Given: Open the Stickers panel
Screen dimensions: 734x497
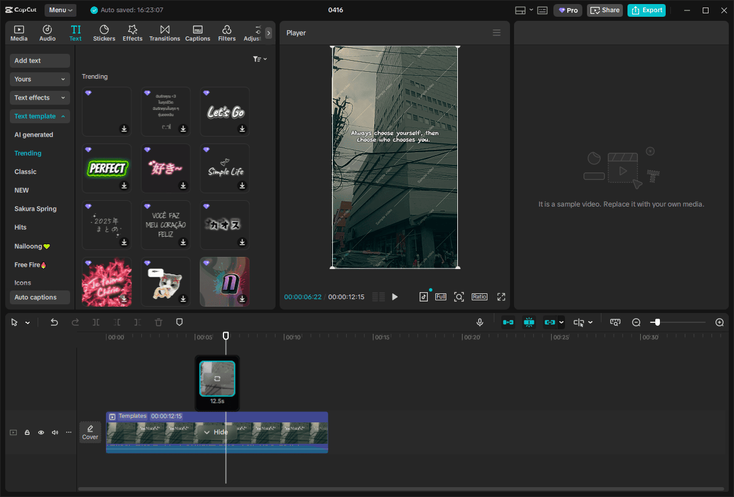Looking at the screenshot, I should pyautogui.click(x=104, y=32).
